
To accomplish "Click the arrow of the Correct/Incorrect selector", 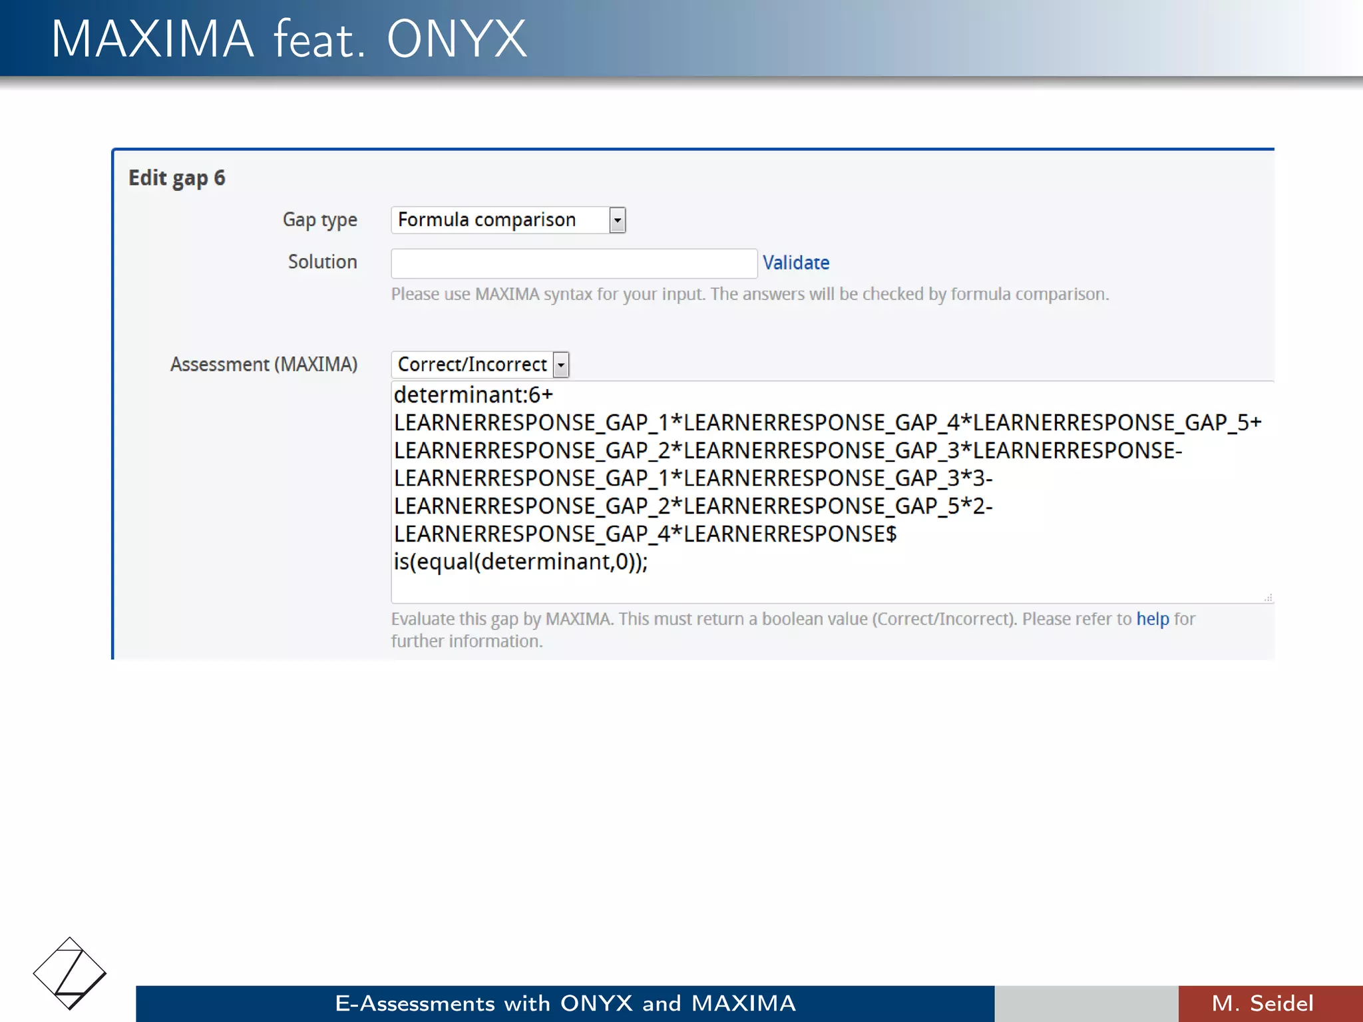I will pyautogui.click(x=561, y=365).
